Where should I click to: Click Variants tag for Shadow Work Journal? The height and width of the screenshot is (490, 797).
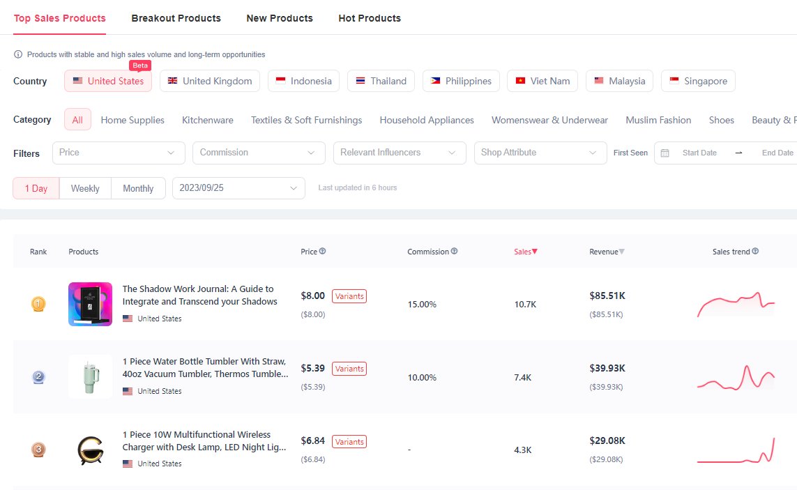[349, 296]
